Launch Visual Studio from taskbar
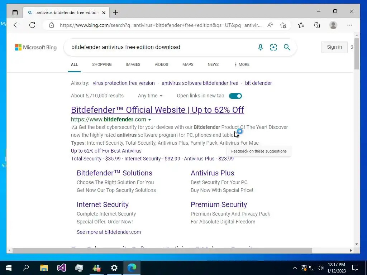This screenshot has height=275, width=367. tap(62, 268)
